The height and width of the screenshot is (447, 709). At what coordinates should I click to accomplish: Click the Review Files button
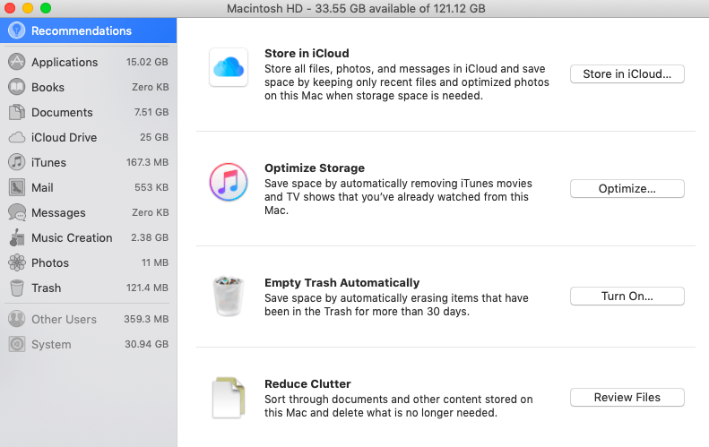coord(627,397)
